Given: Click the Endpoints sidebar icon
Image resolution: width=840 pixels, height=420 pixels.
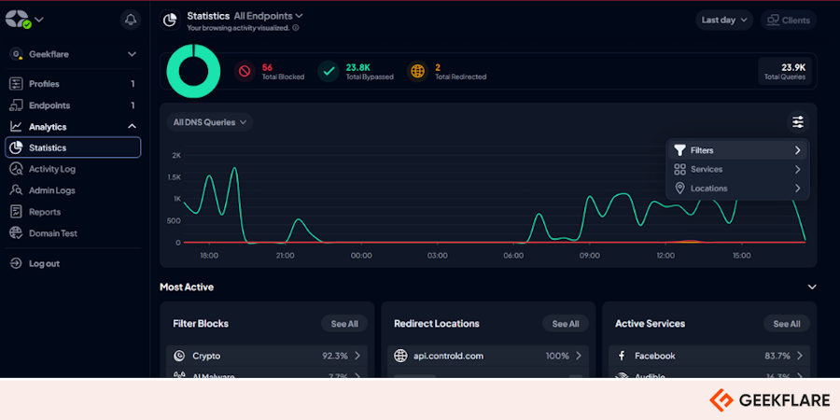Looking at the screenshot, I should point(16,105).
